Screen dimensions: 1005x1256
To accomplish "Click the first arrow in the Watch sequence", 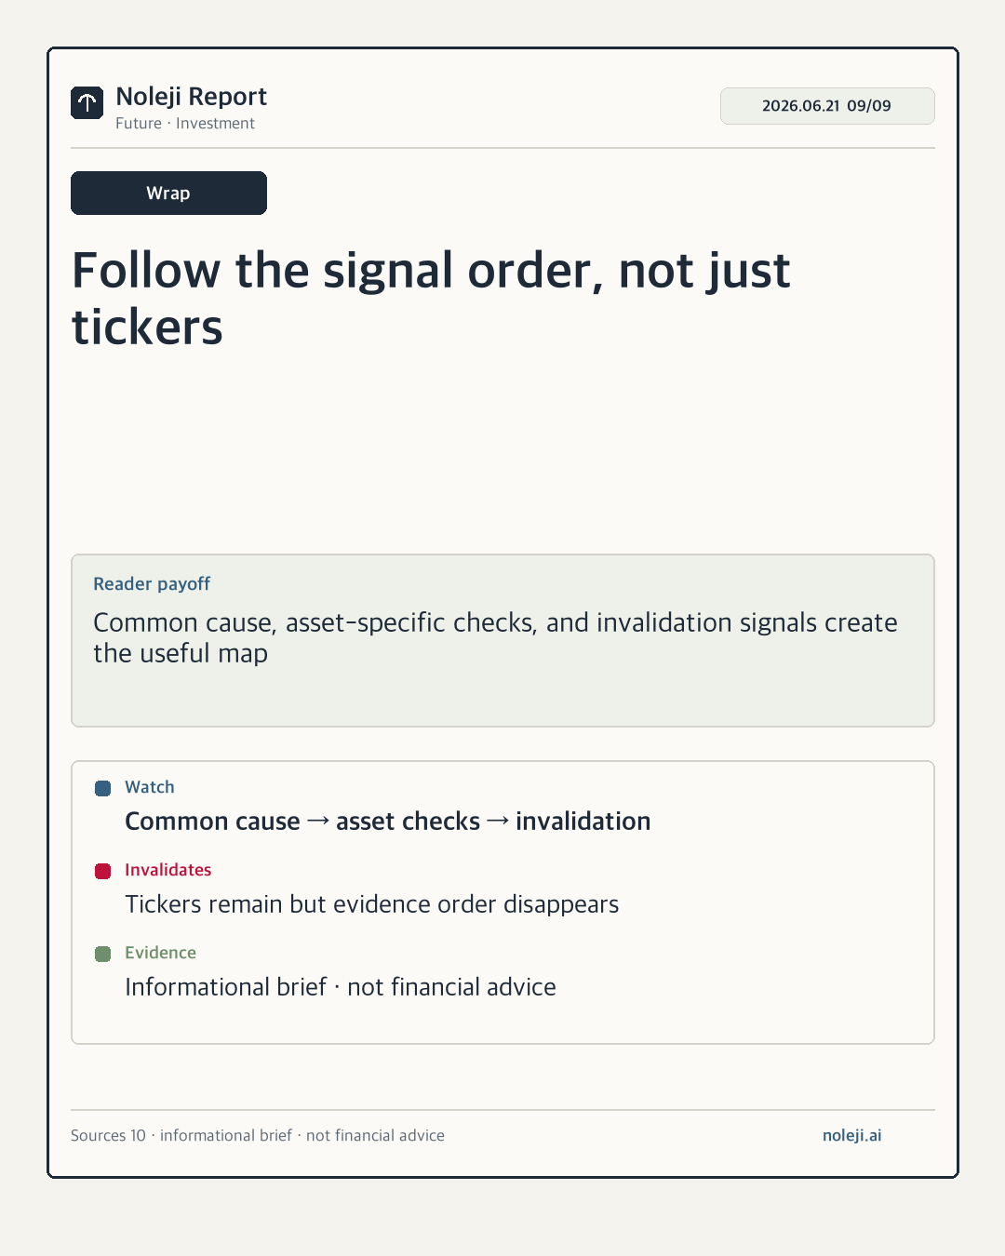I will click(x=318, y=821).
